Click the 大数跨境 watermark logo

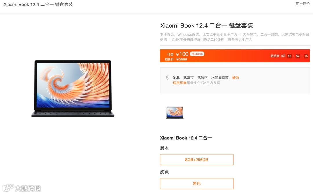coord(21,188)
